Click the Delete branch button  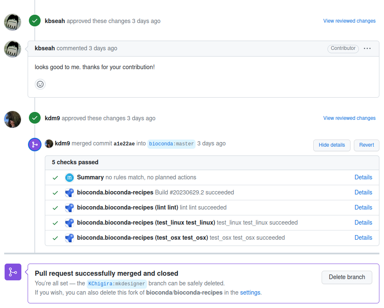coord(347,277)
